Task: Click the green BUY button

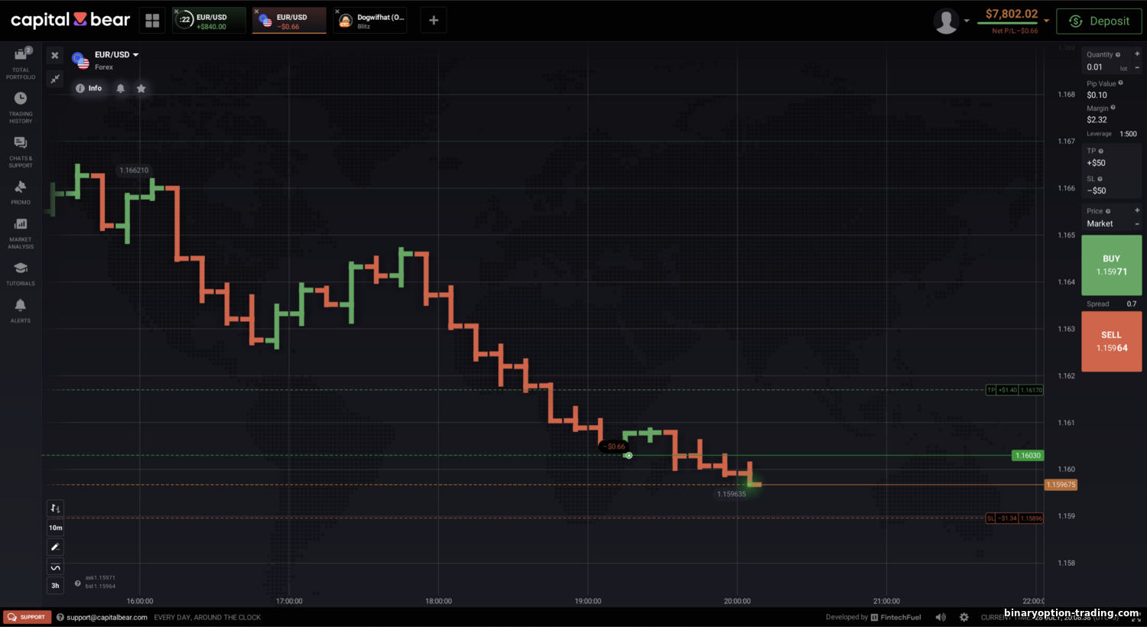Action: 1111,265
